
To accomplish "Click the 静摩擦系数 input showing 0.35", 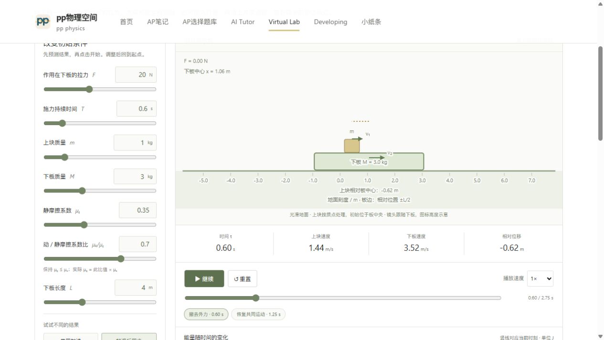I will click(x=138, y=210).
